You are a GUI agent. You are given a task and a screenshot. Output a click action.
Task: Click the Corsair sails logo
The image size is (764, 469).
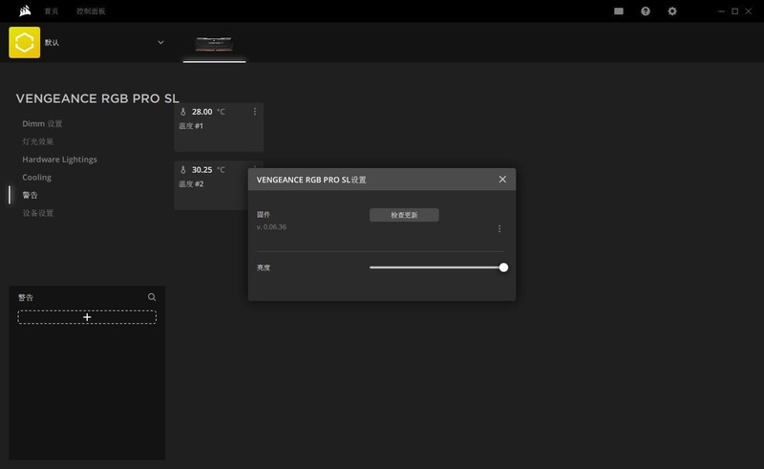click(x=25, y=11)
